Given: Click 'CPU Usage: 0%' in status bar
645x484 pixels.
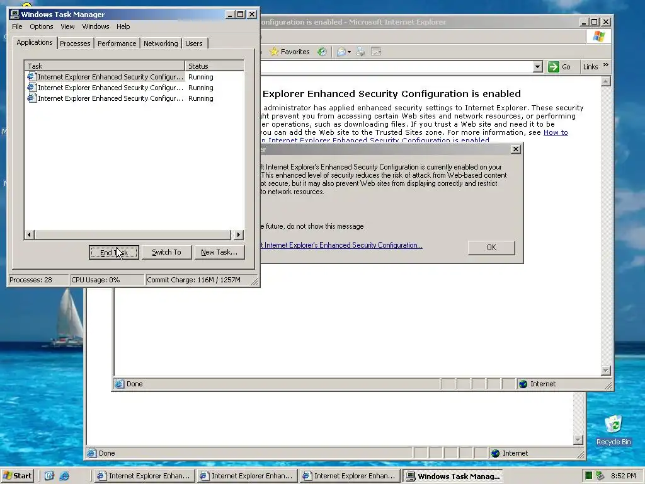Looking at the screenshot, I should tap(96, 280).
